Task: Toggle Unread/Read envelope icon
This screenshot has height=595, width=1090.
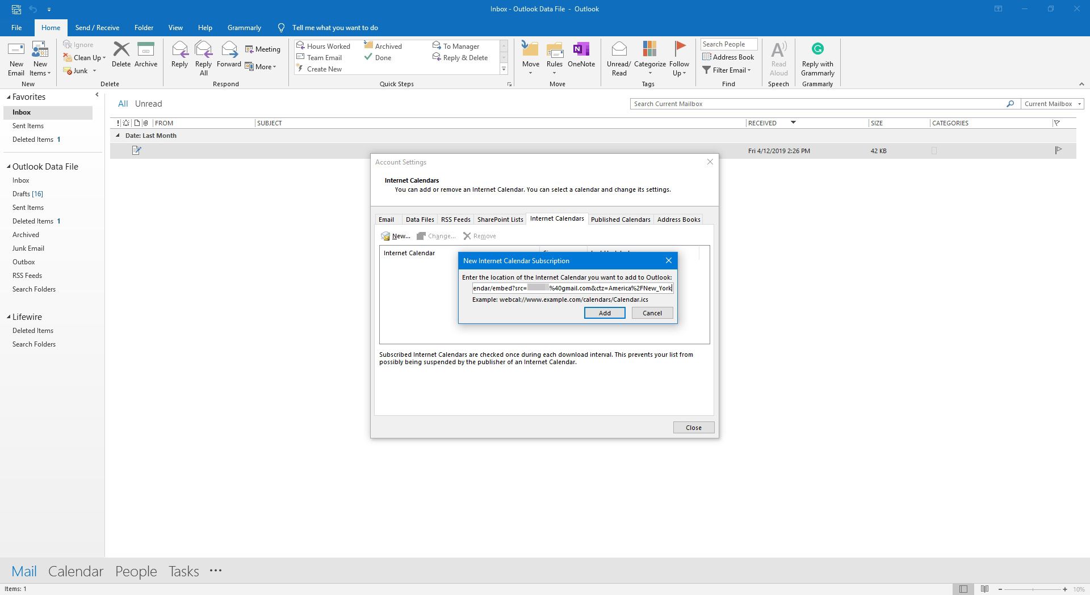Action: 619,49
